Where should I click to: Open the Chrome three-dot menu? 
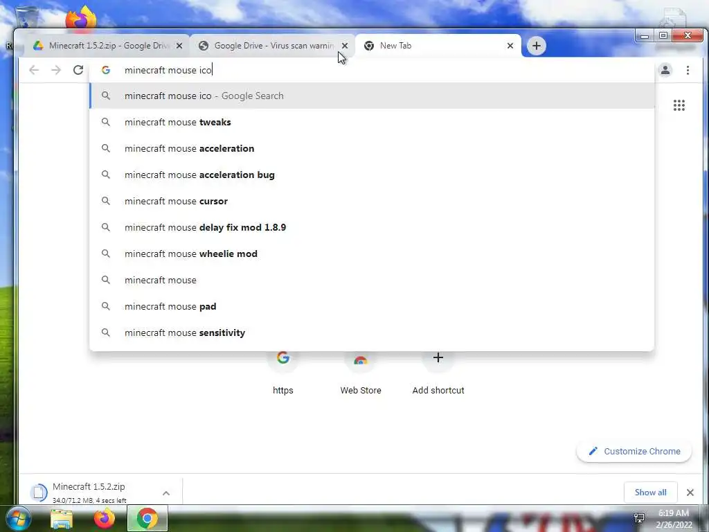coord(688,70)
